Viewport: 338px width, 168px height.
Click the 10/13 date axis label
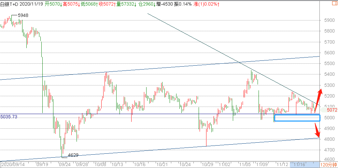pyautogui.click(x=117, y=165)
